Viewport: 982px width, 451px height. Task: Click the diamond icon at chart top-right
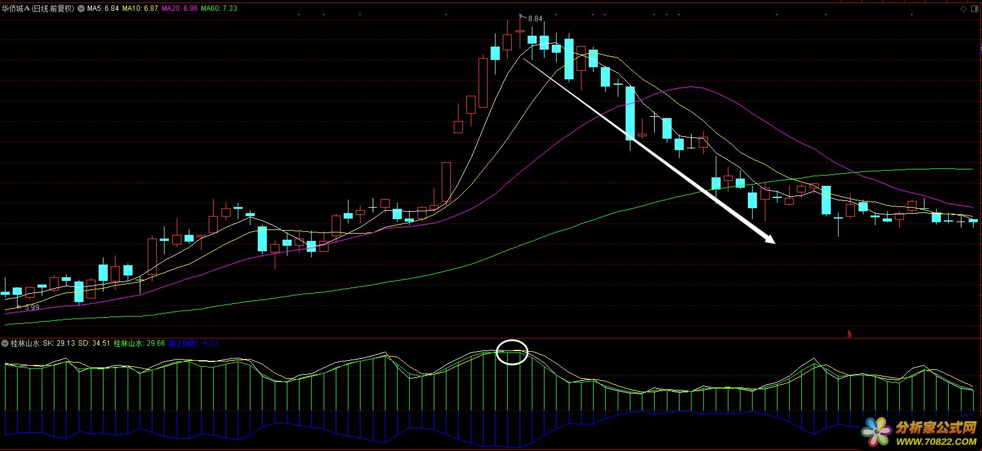coord(964,8)
